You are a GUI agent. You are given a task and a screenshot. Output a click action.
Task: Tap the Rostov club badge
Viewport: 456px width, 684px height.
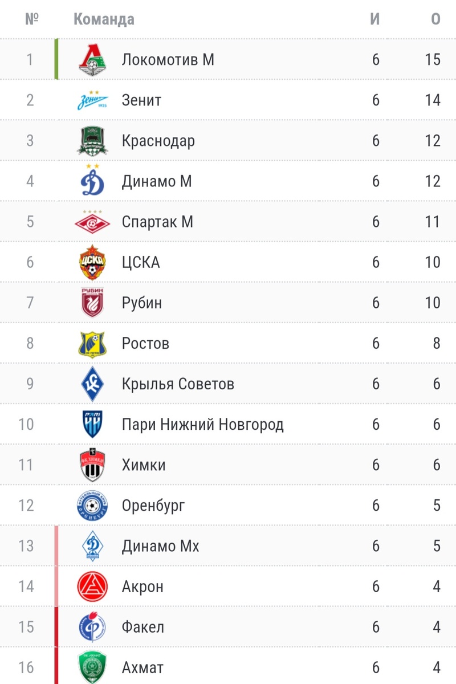point(92,344)
